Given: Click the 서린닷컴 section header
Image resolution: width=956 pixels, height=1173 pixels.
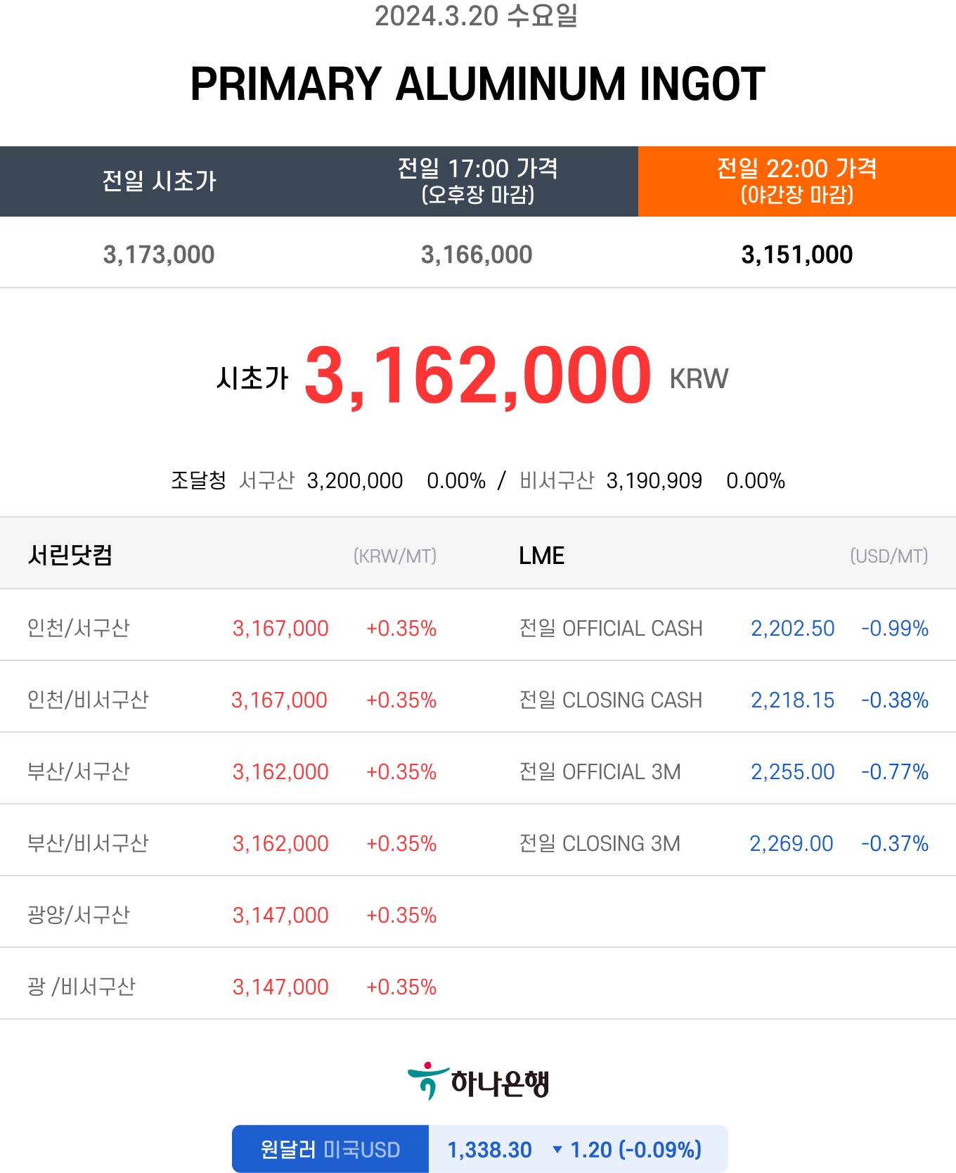Looking at the screenshot, I should pos(70,555).
